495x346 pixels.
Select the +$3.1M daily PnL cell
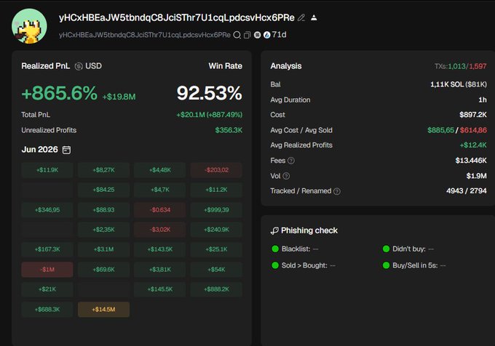tap(103, 249)
